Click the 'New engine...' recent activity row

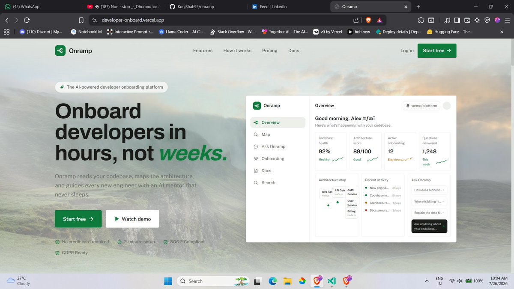pos(383,188)
